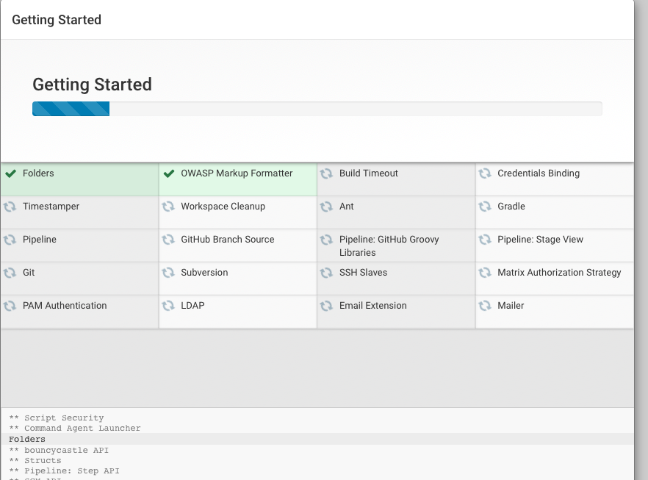Click the bouncycastle API log entry

click(59, 451)
